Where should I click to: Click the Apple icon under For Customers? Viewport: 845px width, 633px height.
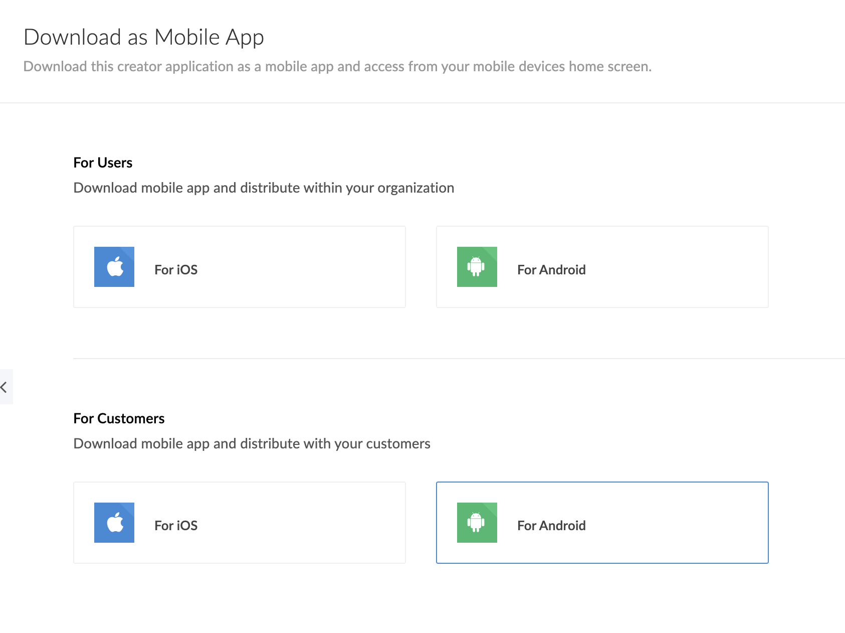114,522
